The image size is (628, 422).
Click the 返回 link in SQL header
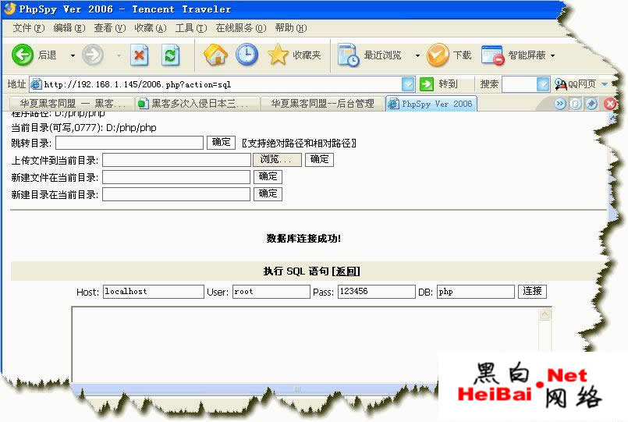346,271
